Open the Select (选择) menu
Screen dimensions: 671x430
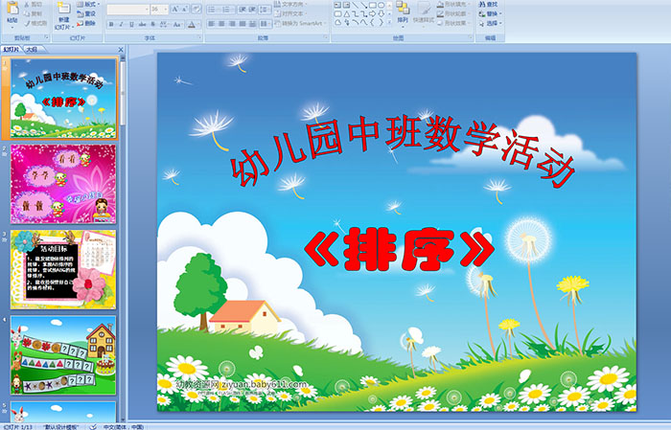tap(491, 23)
